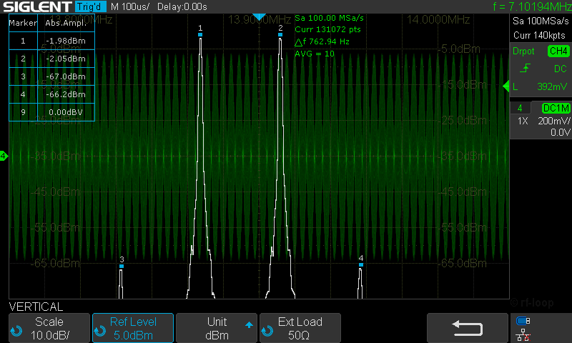Image resolution: width=572 pixels, height=343 pixels.
Task: Select the Ext Load 50Ω softkey
Action: tap(300, 328)
